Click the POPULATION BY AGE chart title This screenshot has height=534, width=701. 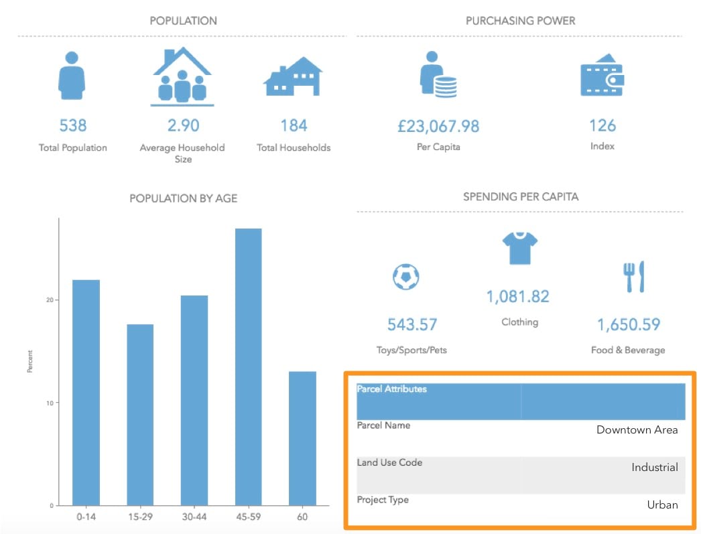(x=184, y=198)
